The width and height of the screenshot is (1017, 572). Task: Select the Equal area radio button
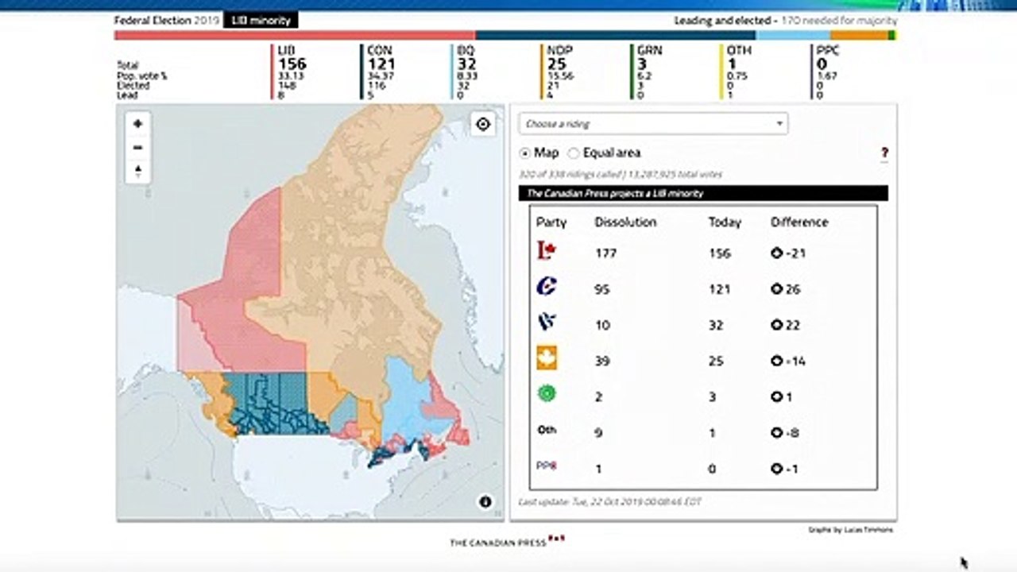click(x=573, y=153)
